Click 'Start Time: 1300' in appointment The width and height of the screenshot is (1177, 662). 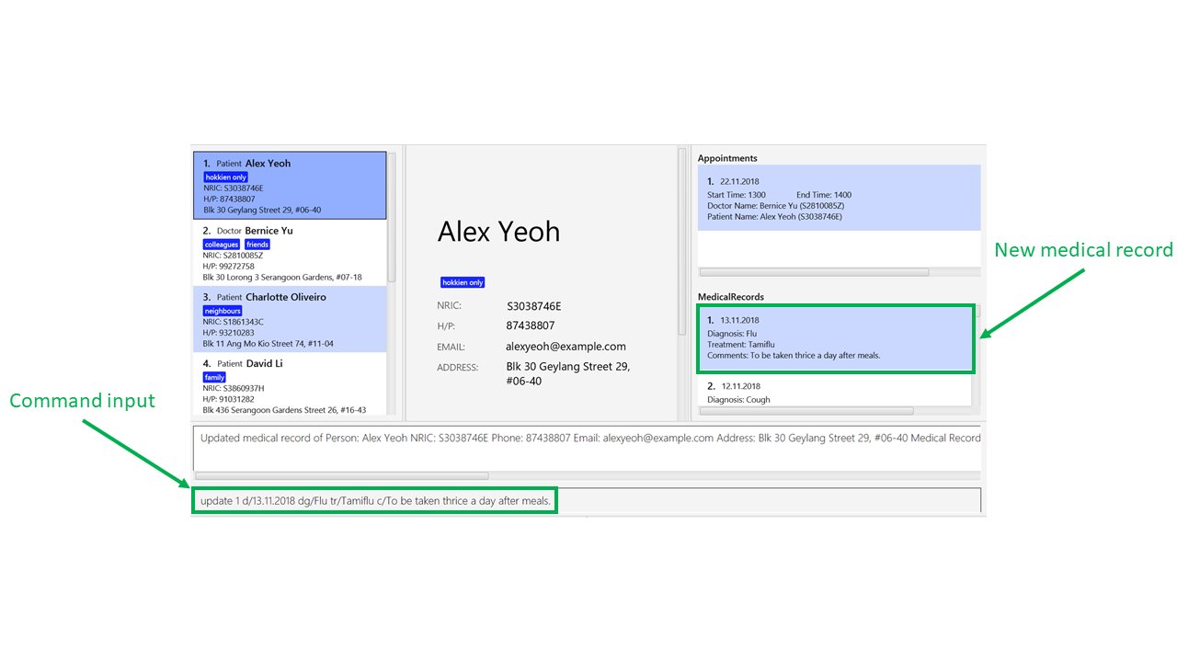click(x=737, y=195)
